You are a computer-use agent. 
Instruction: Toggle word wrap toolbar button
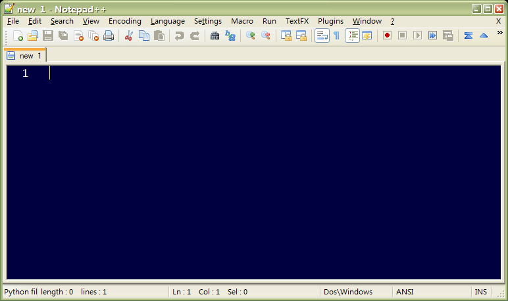point(322,35)
